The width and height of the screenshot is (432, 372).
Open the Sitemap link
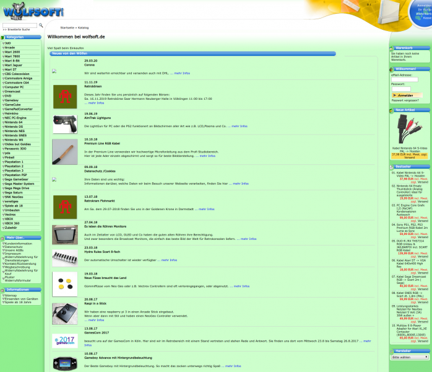[11, 296]
